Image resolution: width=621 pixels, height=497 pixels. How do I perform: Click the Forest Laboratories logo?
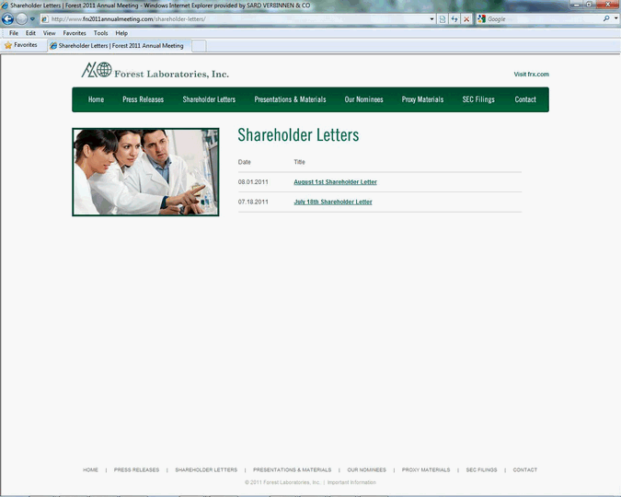(155, 71)
